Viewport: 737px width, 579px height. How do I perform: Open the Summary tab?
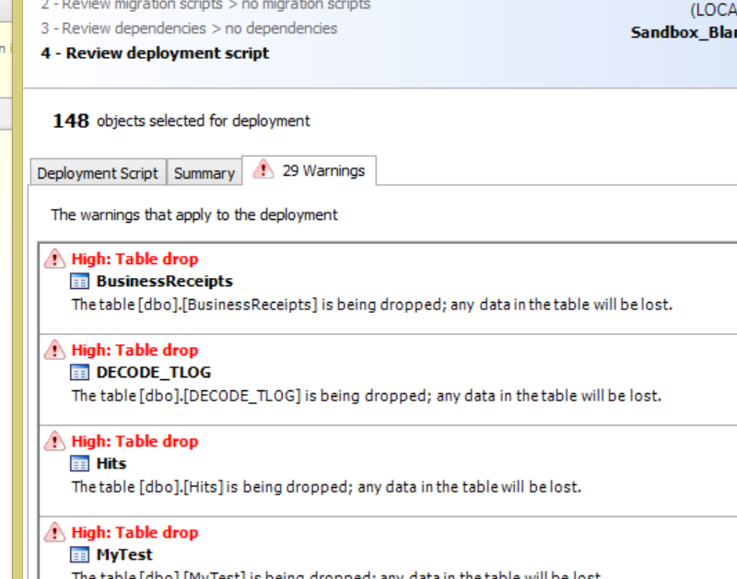204,173
